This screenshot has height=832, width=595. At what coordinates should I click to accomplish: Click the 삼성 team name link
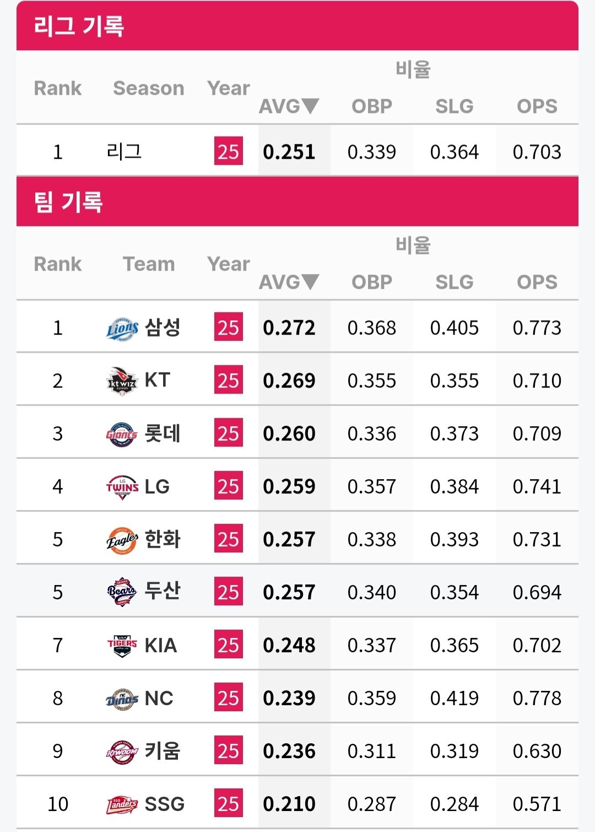(163, 328)
